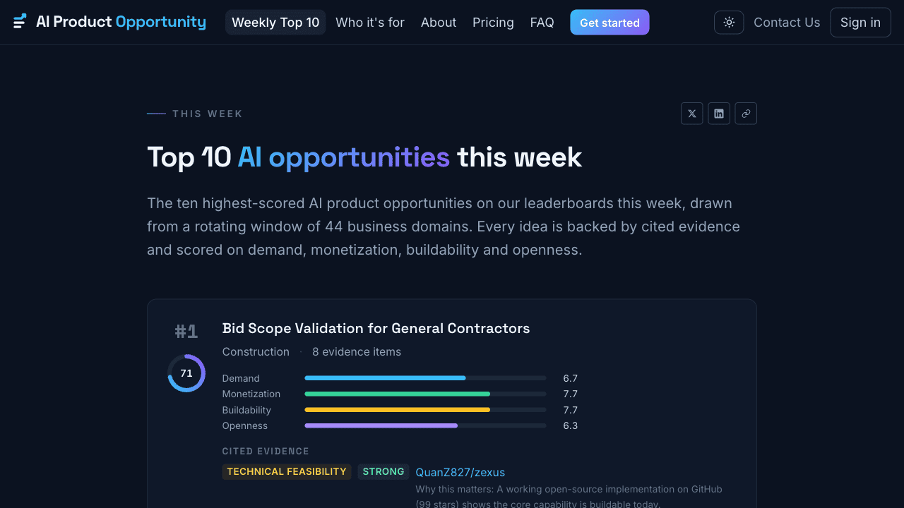The image size is (904, 508).
Task: Click the Sign in button
Action: tap(860, 23)
